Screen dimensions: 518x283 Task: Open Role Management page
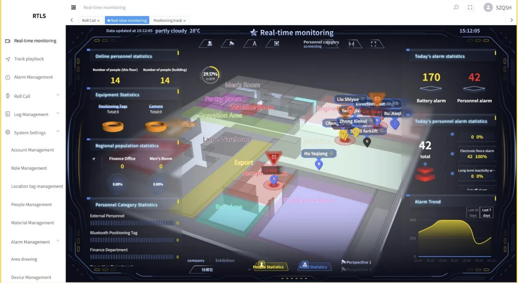tap(29, 168)
